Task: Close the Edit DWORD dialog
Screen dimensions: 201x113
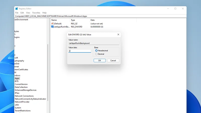Action: pyautogui.click(x=118, y=34)
